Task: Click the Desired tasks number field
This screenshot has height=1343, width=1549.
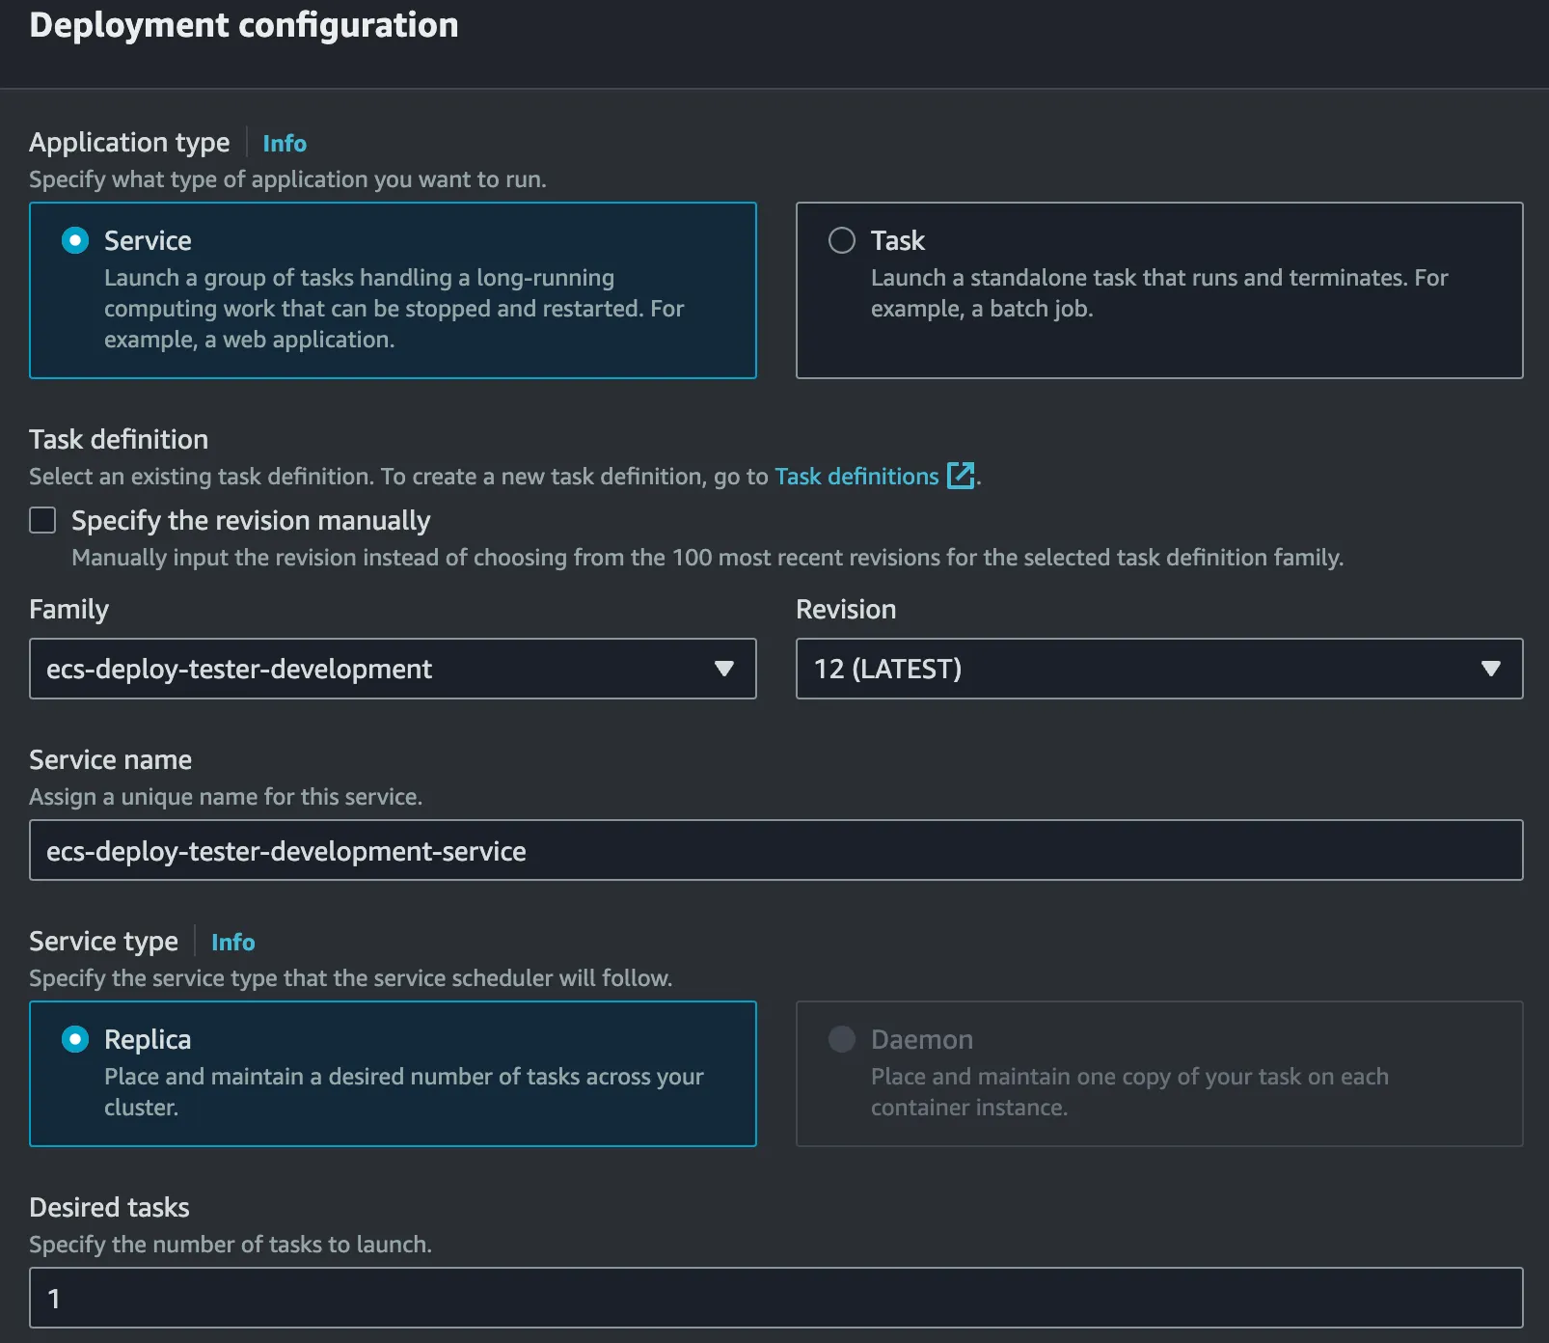Action: 775,1299
